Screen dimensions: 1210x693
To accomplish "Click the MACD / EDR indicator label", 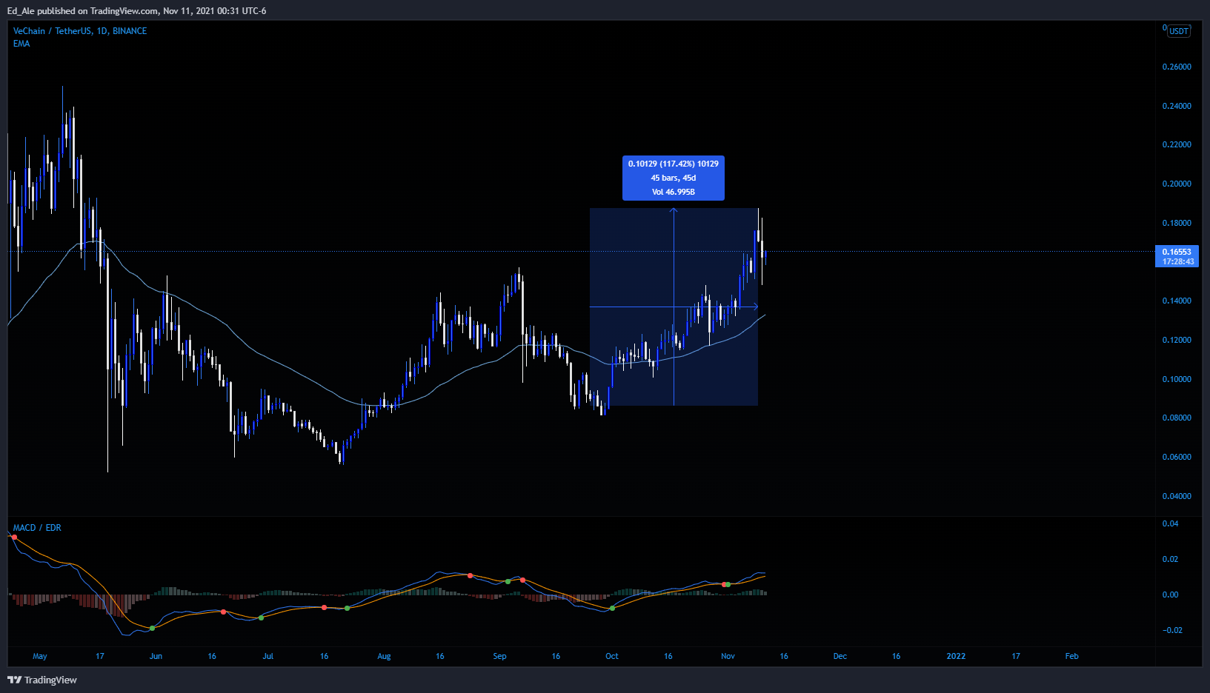I will 37,528.
